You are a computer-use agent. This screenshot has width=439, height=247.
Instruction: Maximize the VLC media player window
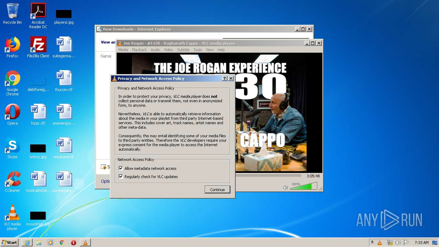pyautogui.click(x=312, y=43)
